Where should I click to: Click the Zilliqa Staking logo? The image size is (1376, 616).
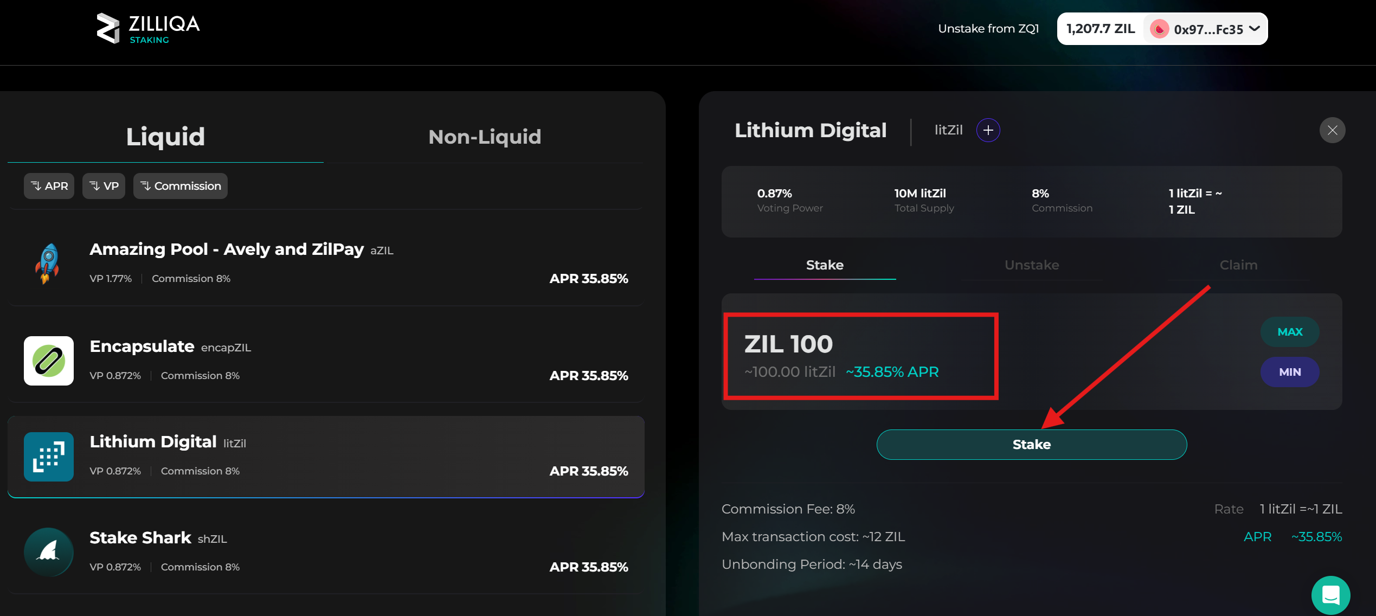click(146, 28)
